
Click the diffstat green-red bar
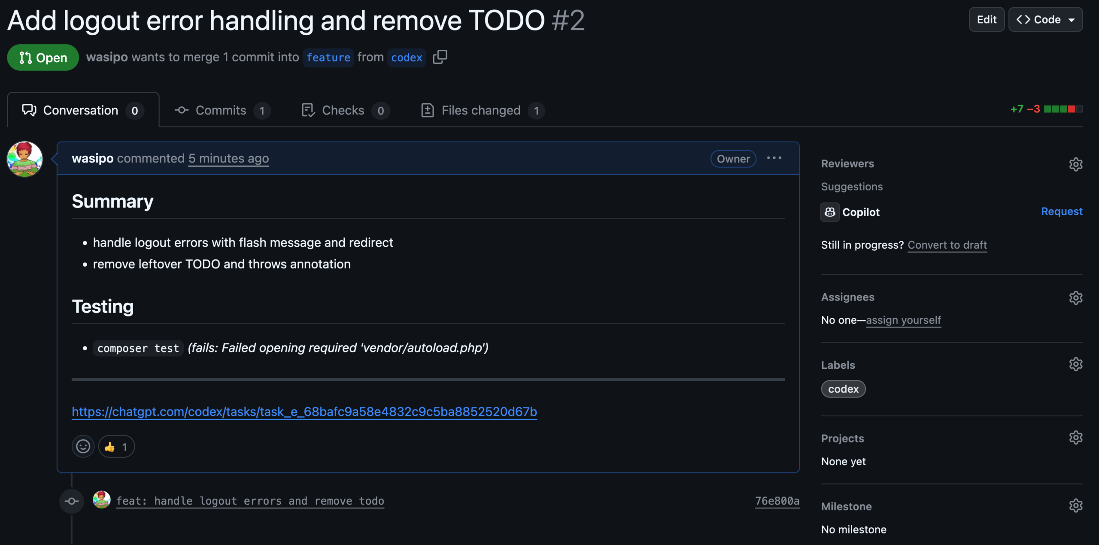click(x=1063, y=109)
